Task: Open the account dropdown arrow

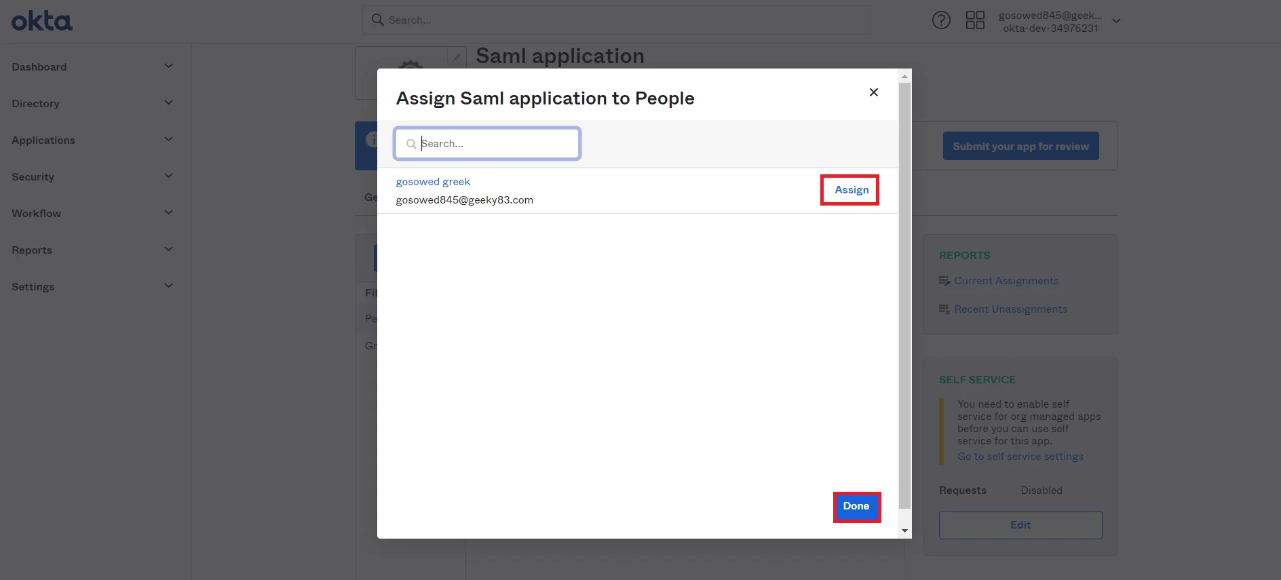Action: coord(1116,21)
